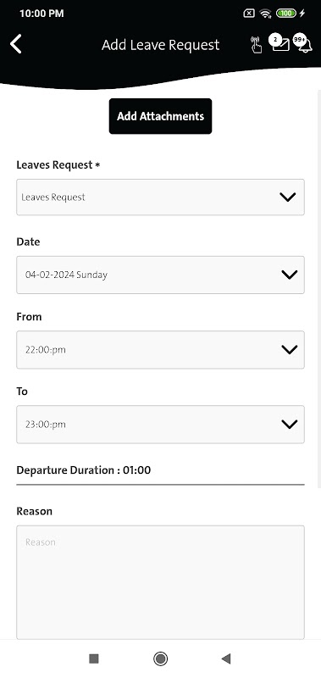Tap the battery indicator in status bar
321x678 pixels.
286,14
